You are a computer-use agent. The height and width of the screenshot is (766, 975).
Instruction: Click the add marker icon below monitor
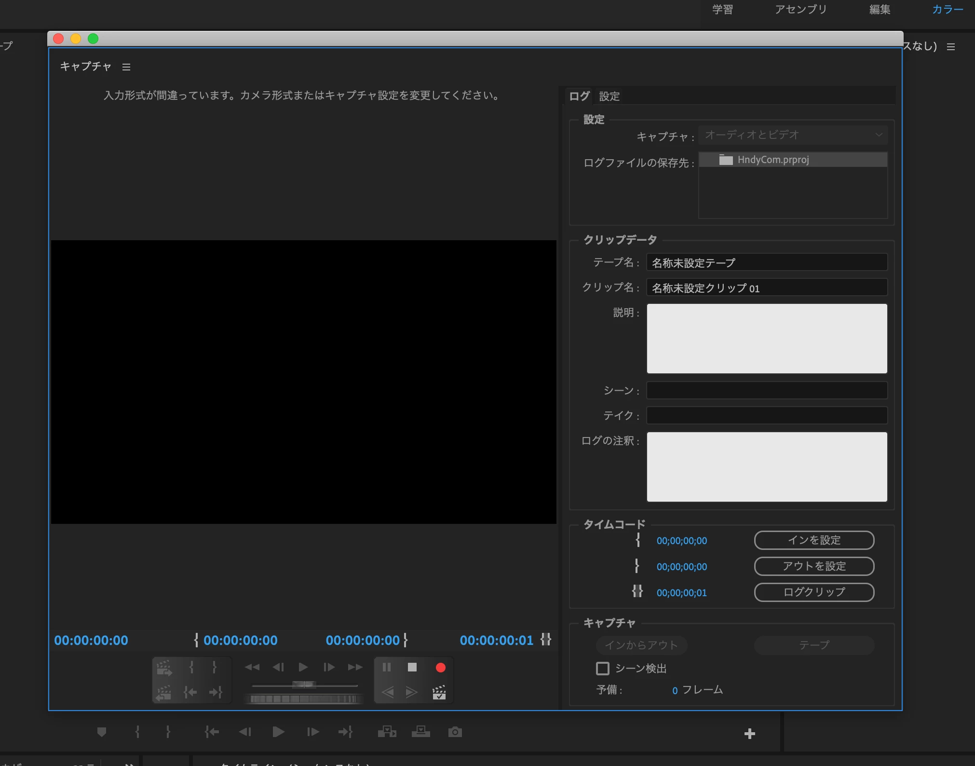click(x=101, y=732)
